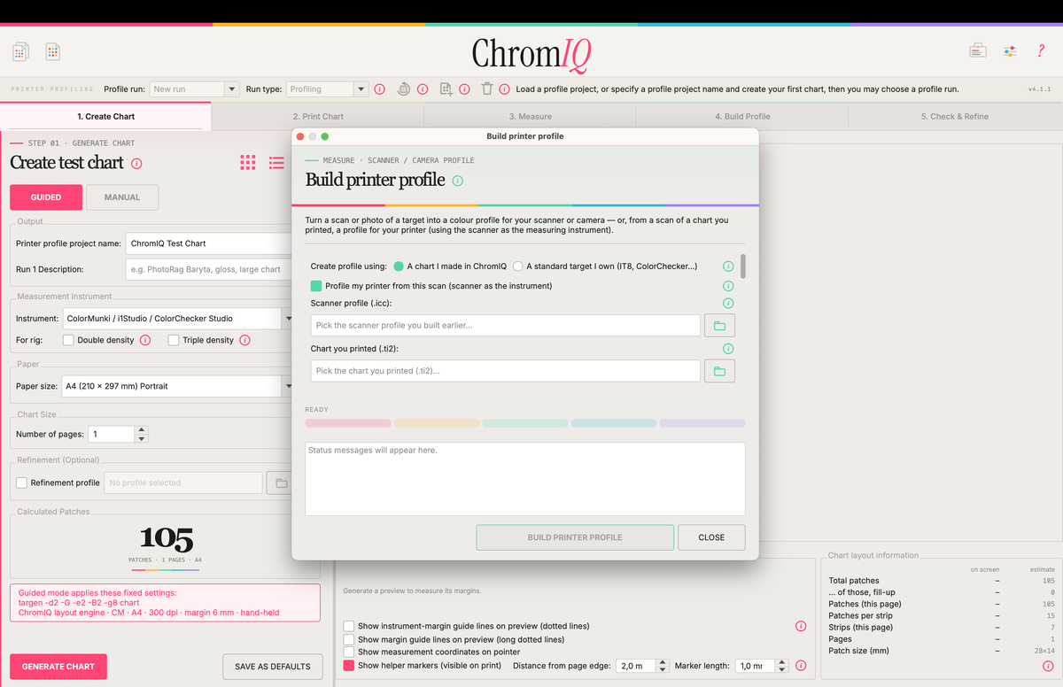The width and height of the screenshot is (1063, 687).
Task: Open the multi-page chart documents icon
Action: click(x=21, y=52)
